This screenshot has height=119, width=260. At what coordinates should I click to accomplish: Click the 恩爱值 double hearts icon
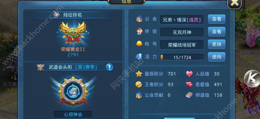pos(189,84)
